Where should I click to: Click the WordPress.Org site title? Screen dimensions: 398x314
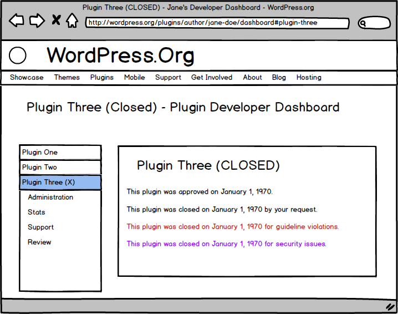120,55
